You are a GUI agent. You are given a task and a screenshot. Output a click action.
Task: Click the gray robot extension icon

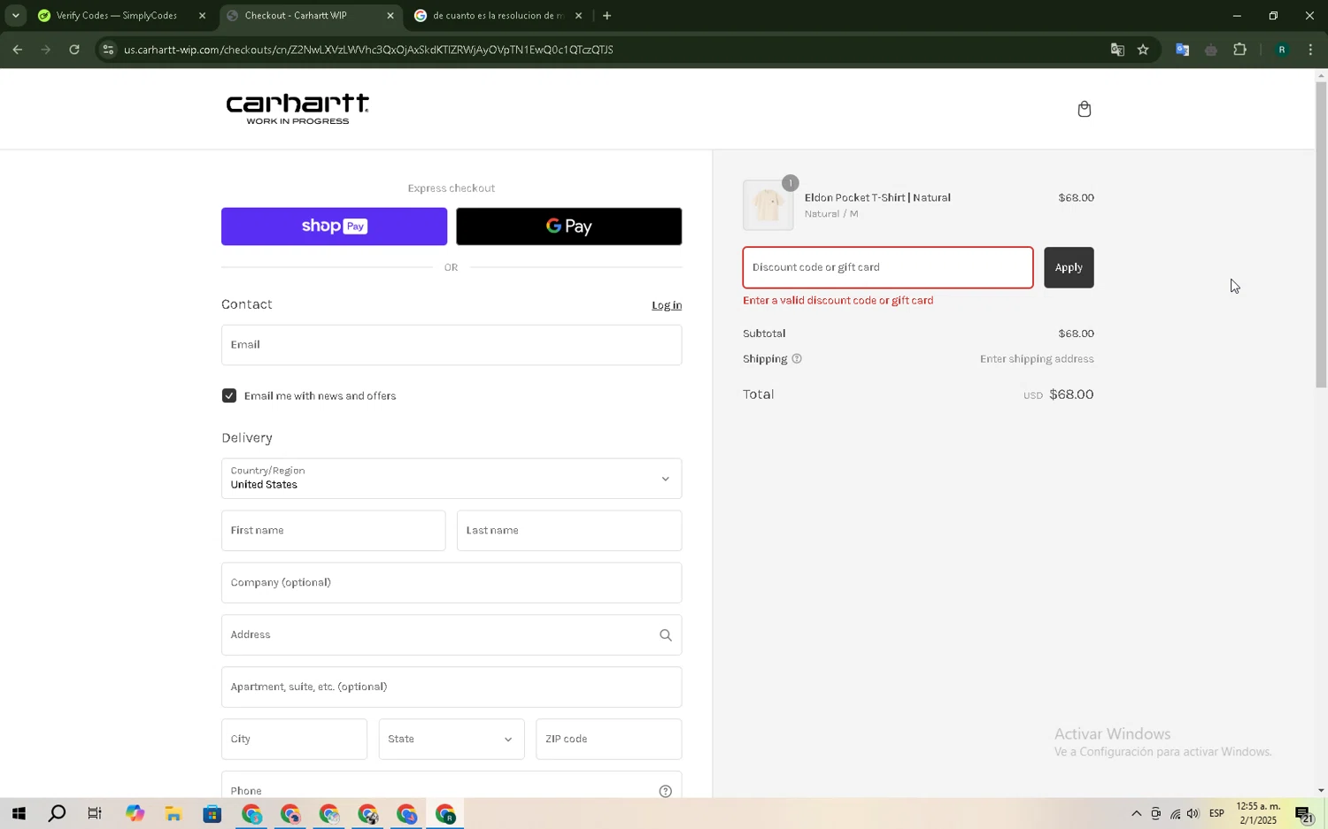[1211, 50]
